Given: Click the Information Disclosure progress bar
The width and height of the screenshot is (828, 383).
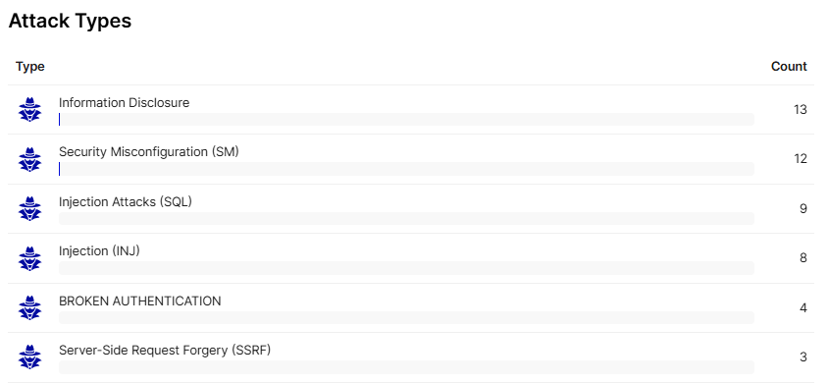Looking at the screenshot, I should 406,120.
